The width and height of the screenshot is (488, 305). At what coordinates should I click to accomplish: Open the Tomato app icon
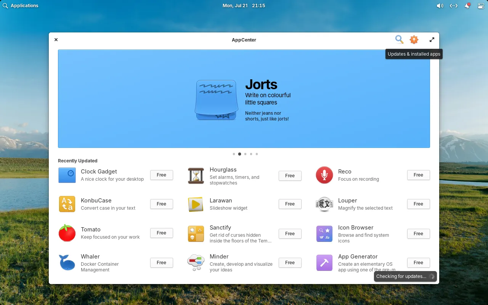[x=67, y=233]
